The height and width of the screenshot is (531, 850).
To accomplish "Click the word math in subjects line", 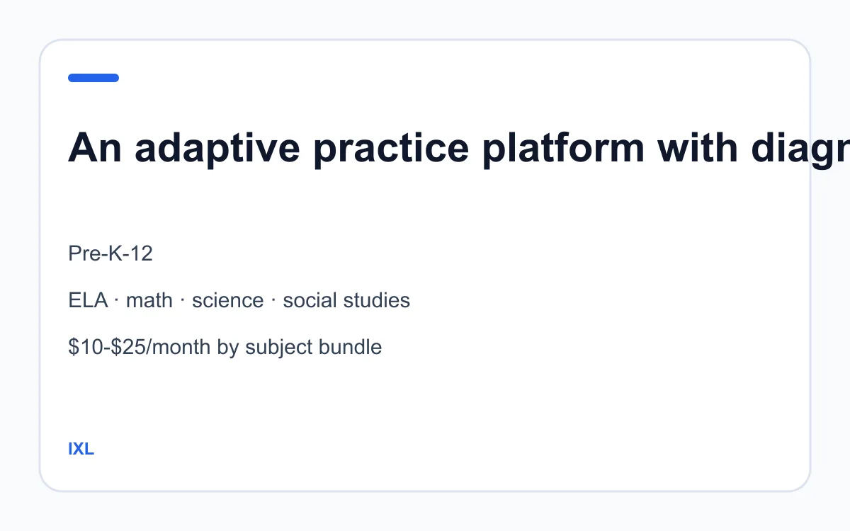I will click(149, 300).
